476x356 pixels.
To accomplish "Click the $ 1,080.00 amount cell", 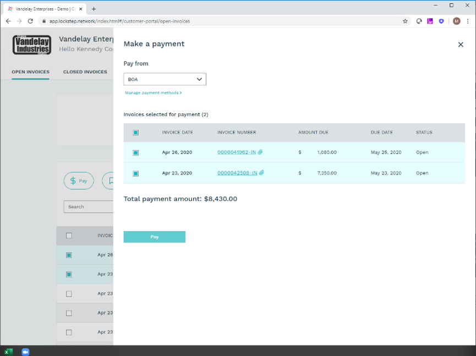I will tap(318, 152).
